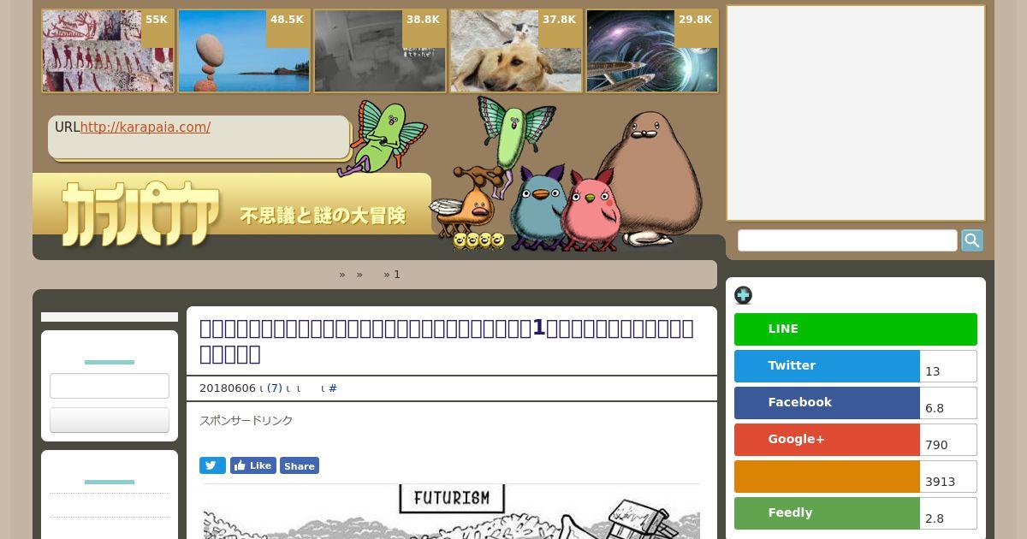
Task: Click the Facebook Share button
Action: point(300,465)
